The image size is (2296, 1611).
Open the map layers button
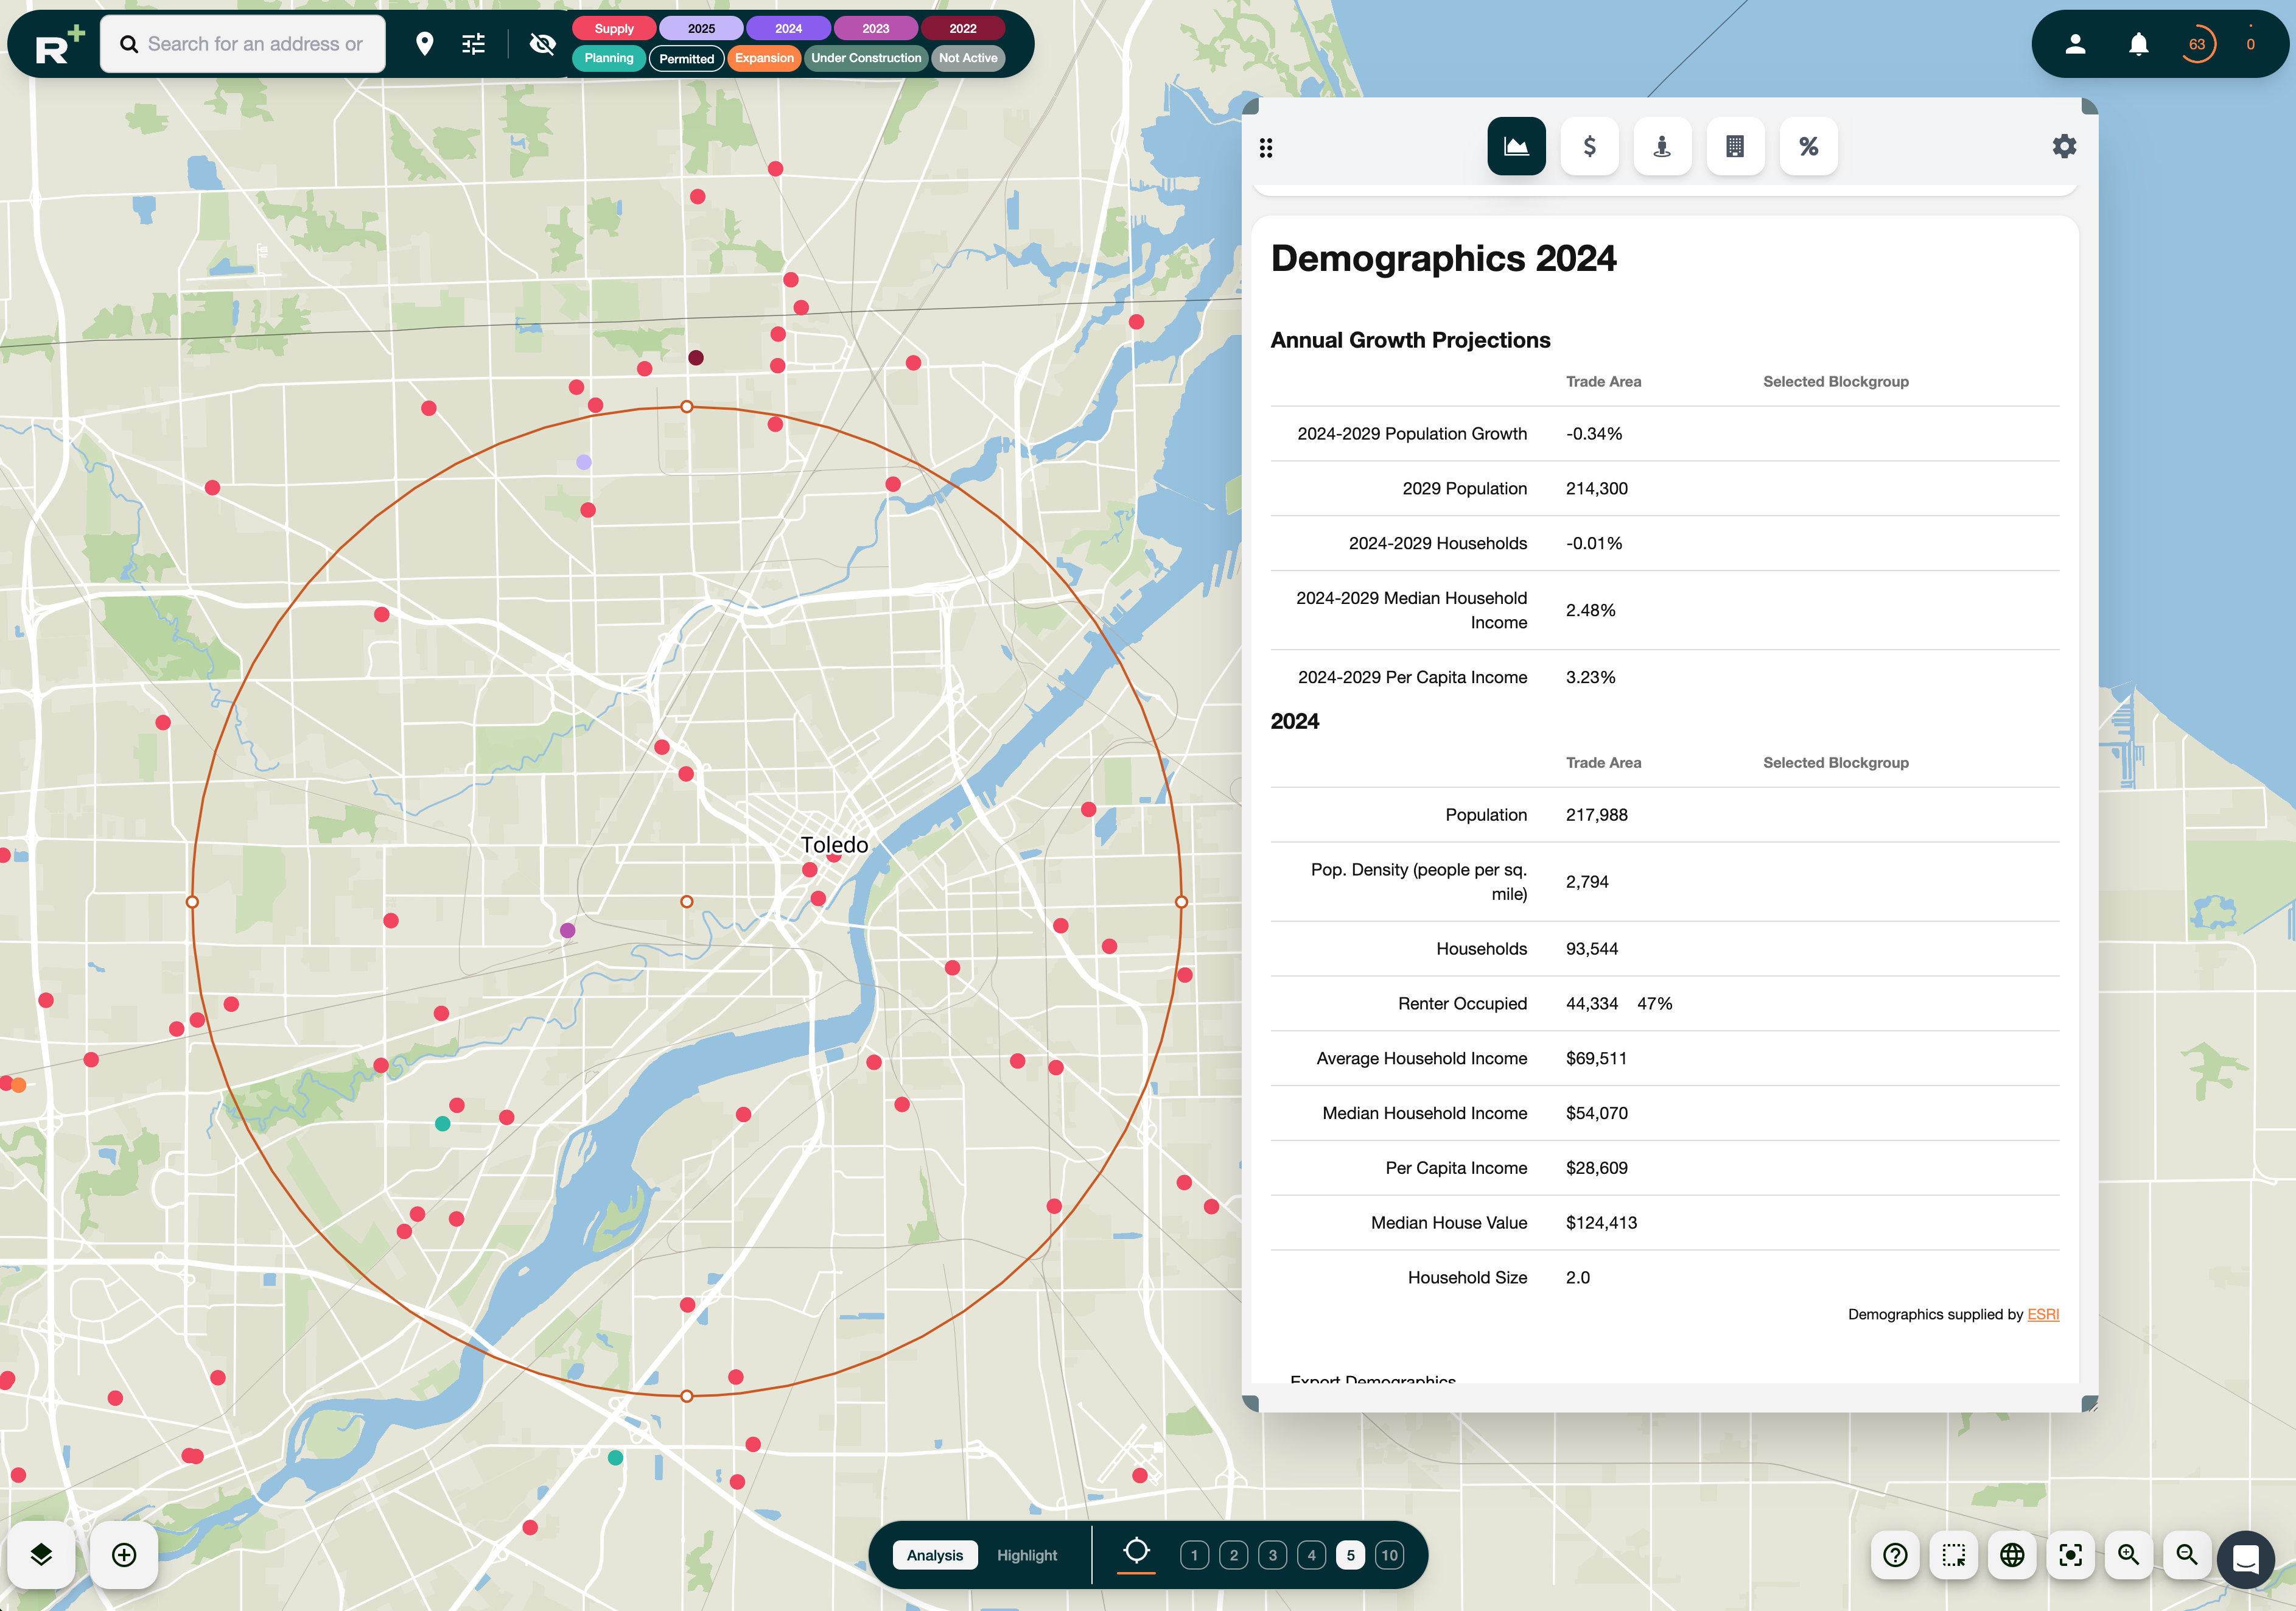coord(41,1554)
